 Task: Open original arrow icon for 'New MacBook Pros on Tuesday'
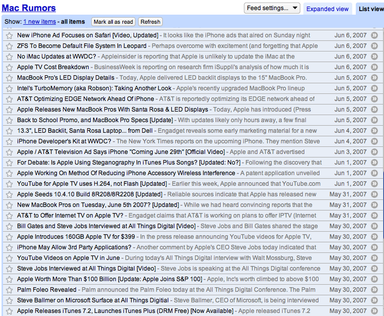(x=374, y=205)
